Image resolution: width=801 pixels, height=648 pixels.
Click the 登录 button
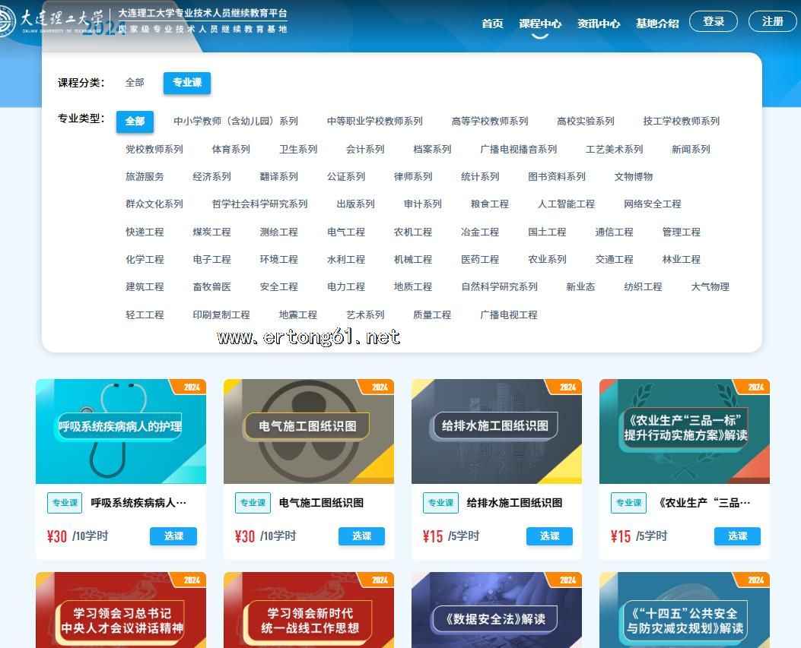[x=713, y=22]
